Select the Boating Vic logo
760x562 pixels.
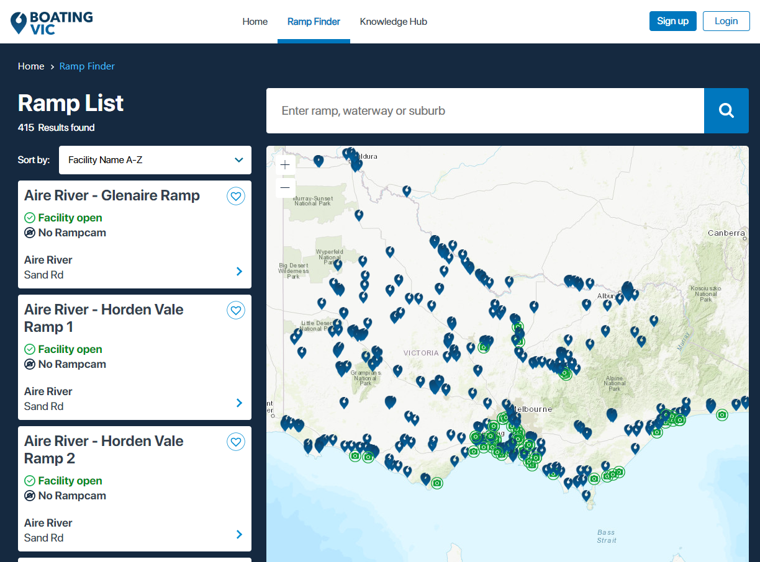point(51,21)
